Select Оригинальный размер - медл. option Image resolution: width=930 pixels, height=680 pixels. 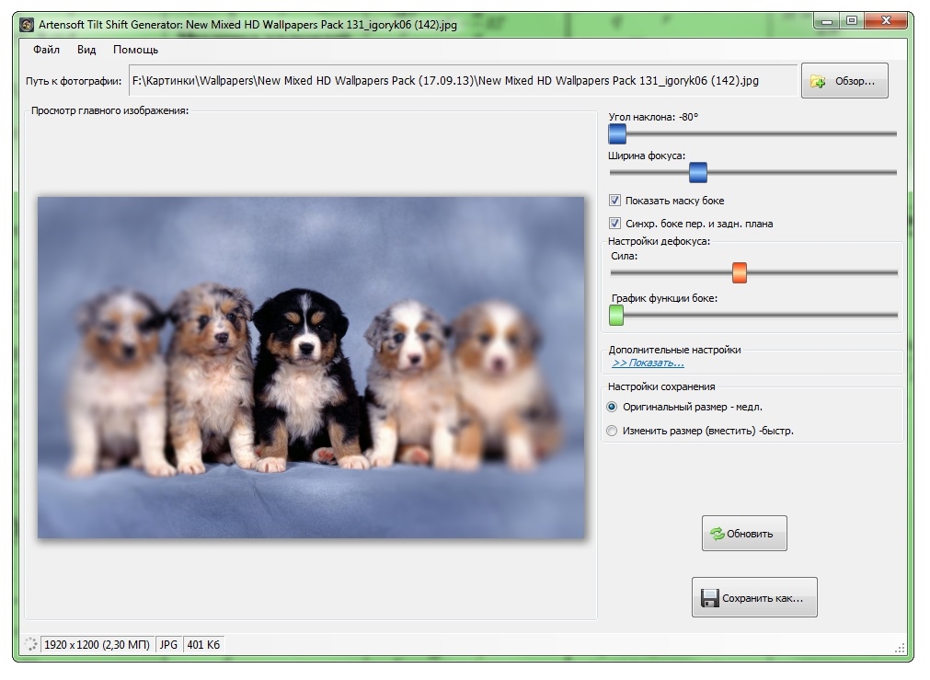tap(613, 407)
